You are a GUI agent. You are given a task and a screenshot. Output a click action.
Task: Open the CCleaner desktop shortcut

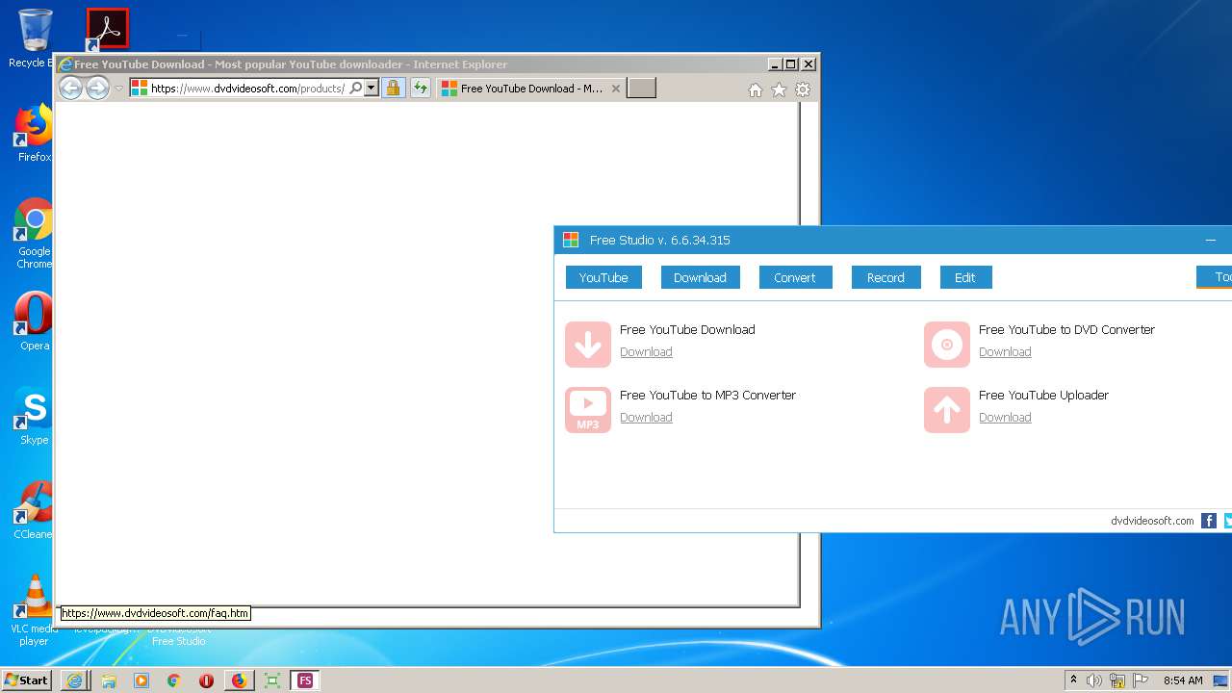35,510
